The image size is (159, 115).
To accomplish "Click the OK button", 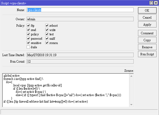I will click(147, 10).
